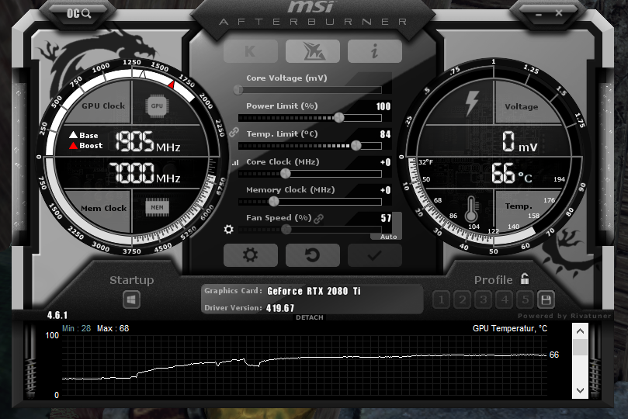Open the system information i button

pyautogui.click(x=374, y=51)
